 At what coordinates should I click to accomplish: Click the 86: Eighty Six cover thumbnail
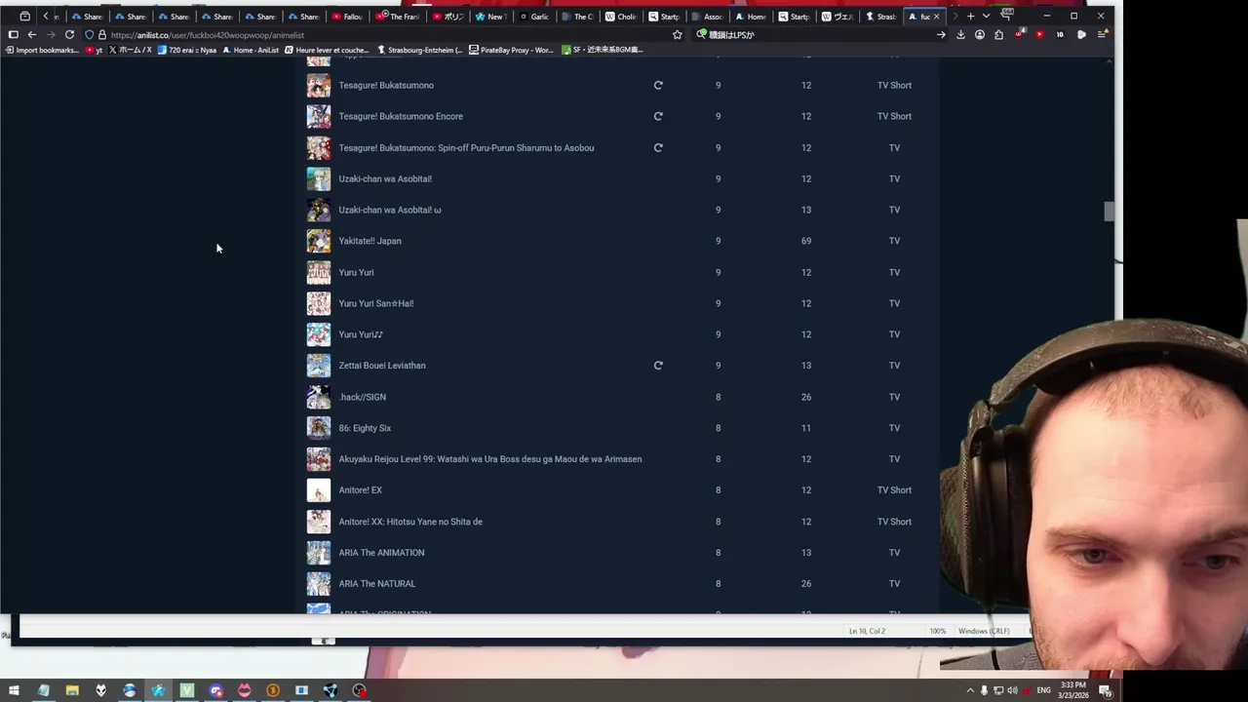[319, 428]
